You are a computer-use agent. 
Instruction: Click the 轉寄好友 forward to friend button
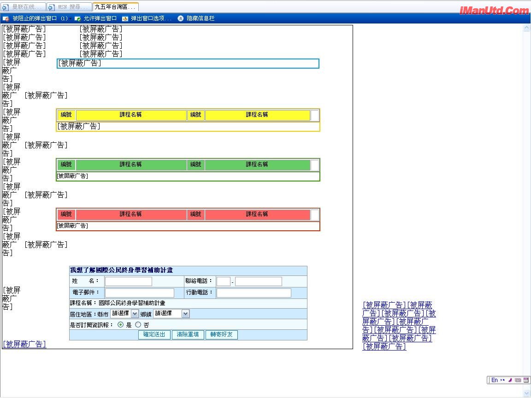tap(222, 334)
